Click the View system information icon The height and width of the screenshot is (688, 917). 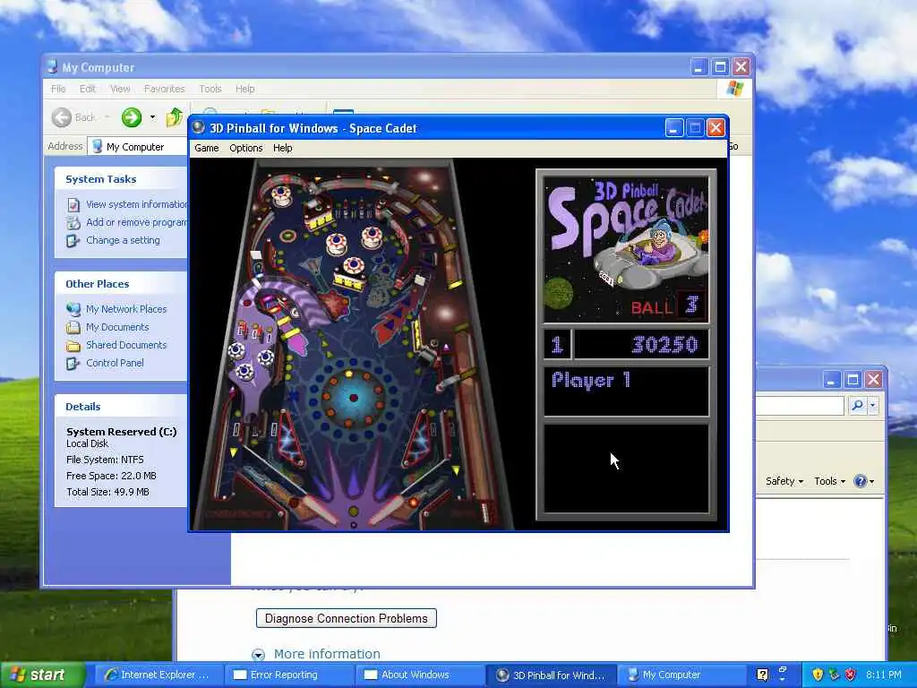coord(73,205)
